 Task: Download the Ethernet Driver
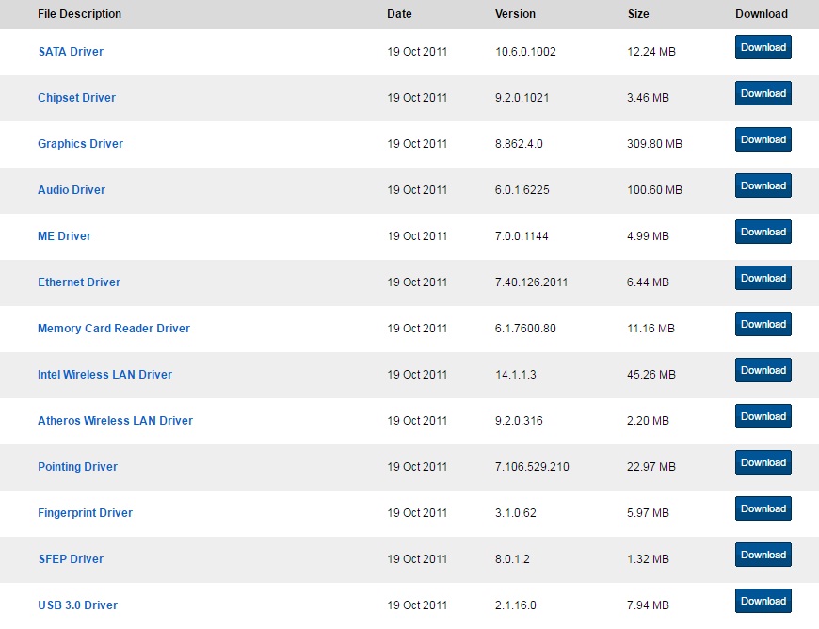763,278
